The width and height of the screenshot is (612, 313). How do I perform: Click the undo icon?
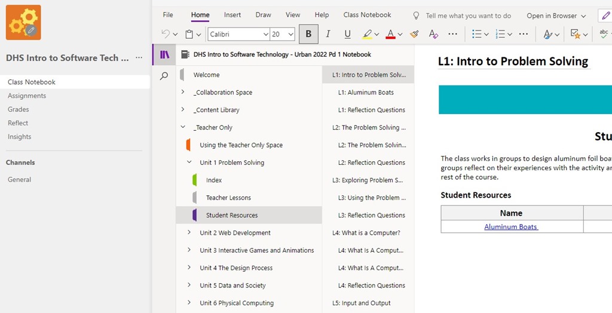tap(166, 34)
